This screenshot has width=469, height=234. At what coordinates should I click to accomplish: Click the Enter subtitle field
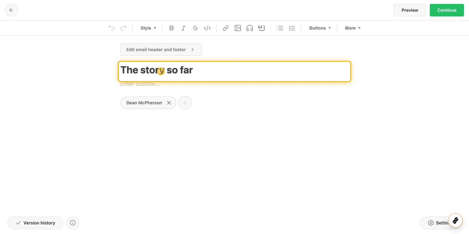click(x=140, y=84)
